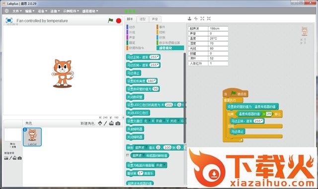Select the shrink sprite tool icon
This screenshot has height=189, width=318.
(209, 19)
